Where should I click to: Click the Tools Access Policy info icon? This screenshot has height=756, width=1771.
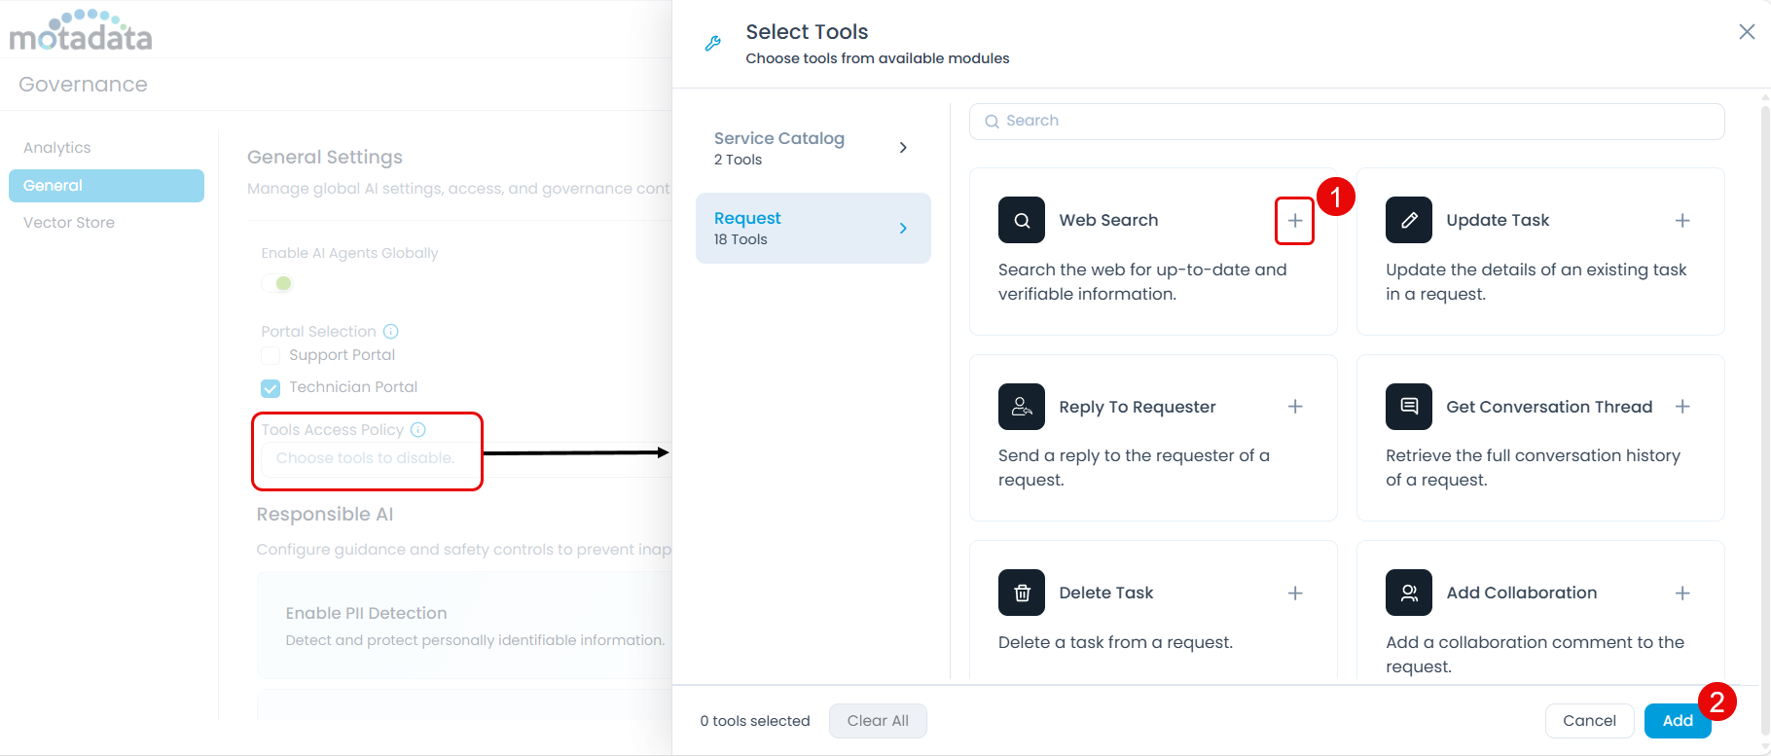pyautogui.click(x=417, y=430)
